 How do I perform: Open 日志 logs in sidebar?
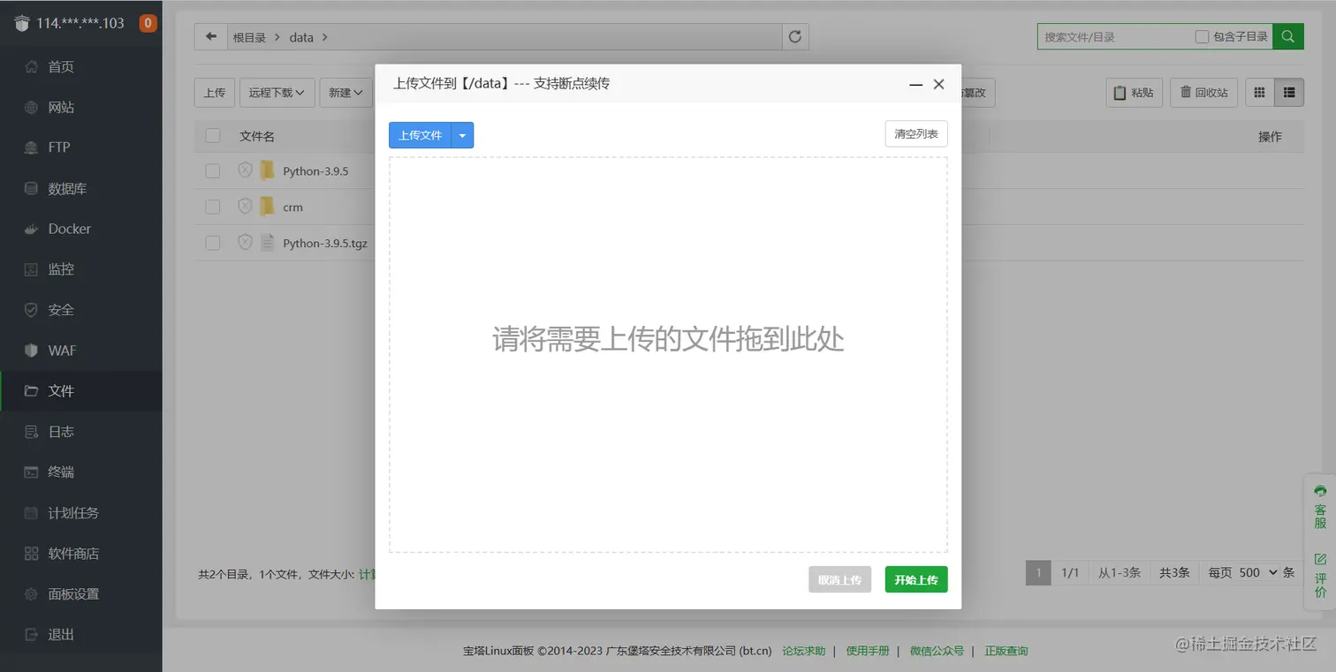click(81, 432)
